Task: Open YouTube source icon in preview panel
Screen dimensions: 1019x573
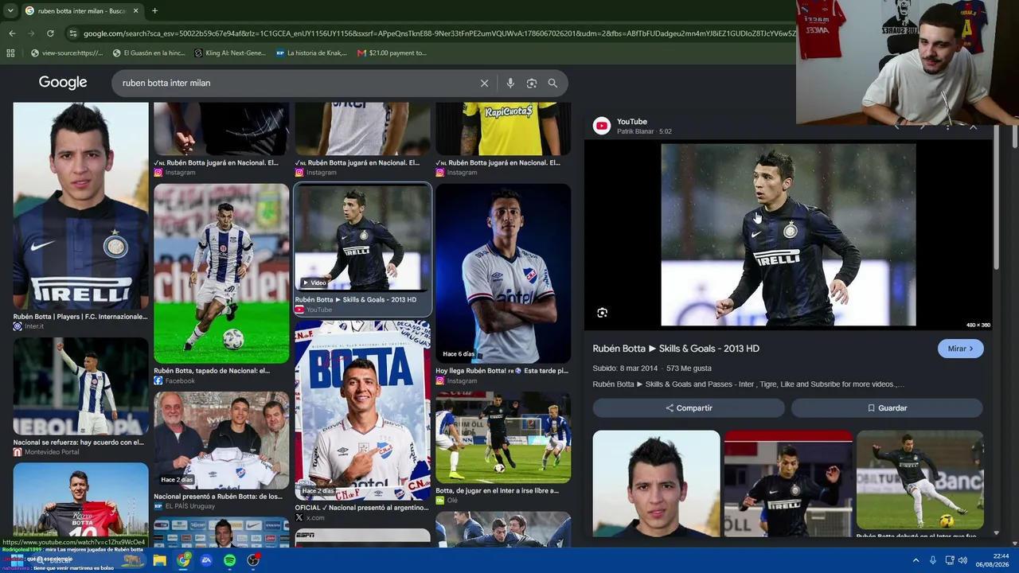Action: (x=602, y=126)
